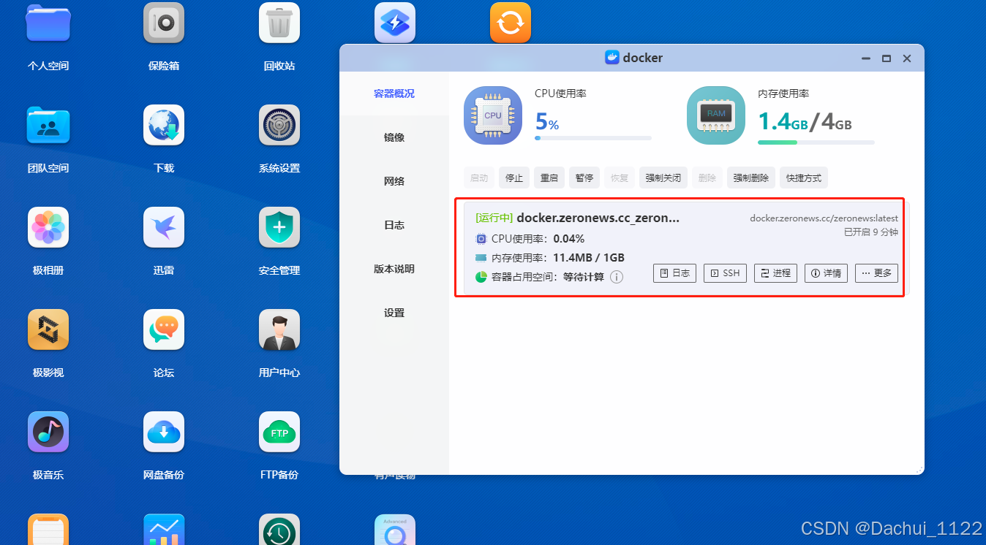Open the container 进程 button
This screenshot has height=545, width=986.
(x=775, y=273)
